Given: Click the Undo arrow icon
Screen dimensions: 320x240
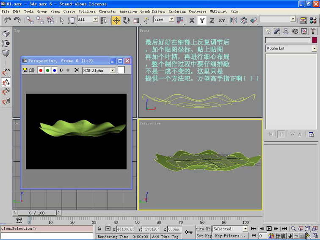Looking at the screenshot, I should 8,20.
